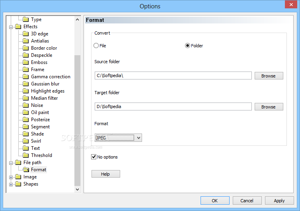300x211 pixels.
Task: Select the File radio button
Action: (x=96, y=46)
